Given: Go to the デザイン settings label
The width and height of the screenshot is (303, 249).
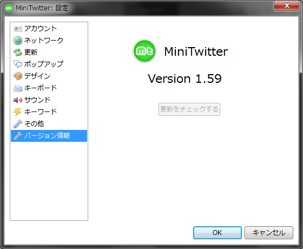Looking at the screenshot, I should click(37, 76).
